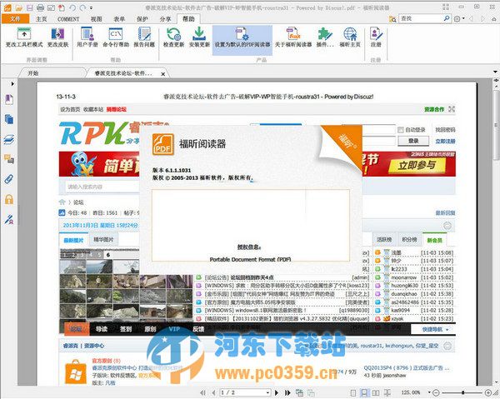Open the pages thumbnails side panel icon
Viewport: 500px width, 399px height.
pos(9,119)
